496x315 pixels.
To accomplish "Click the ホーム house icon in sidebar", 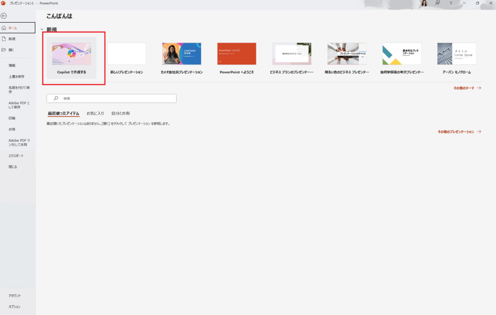I will tap(4, 28).
